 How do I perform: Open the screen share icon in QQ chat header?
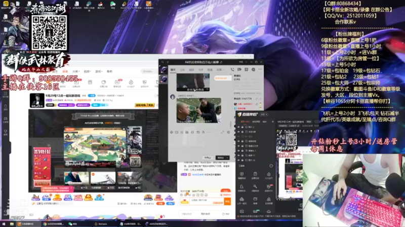(x=246, y=70)
